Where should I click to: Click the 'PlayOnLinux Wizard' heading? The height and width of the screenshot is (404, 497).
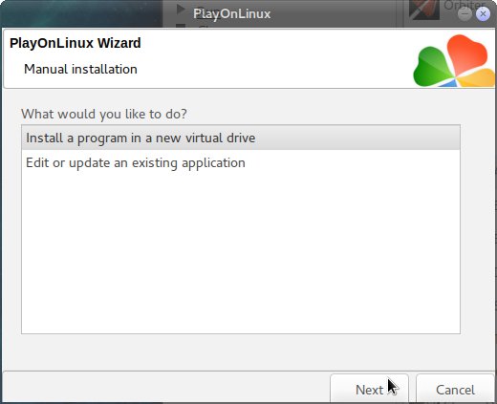(x=76, y=43)
